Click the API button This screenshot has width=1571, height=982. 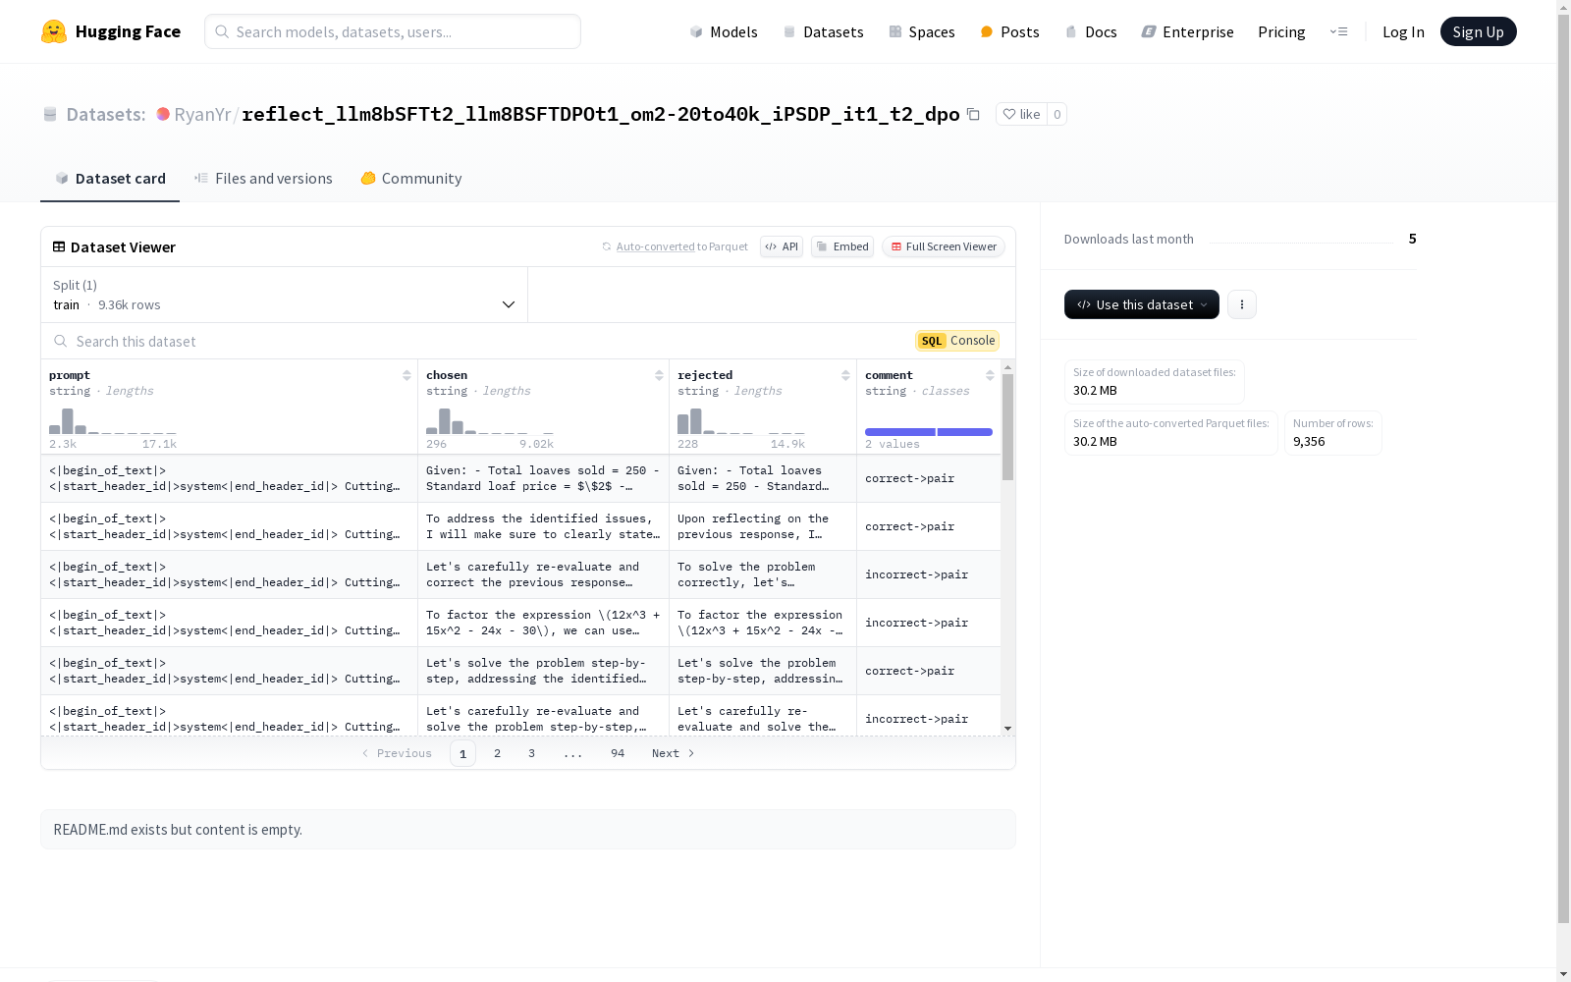(782, 246)
